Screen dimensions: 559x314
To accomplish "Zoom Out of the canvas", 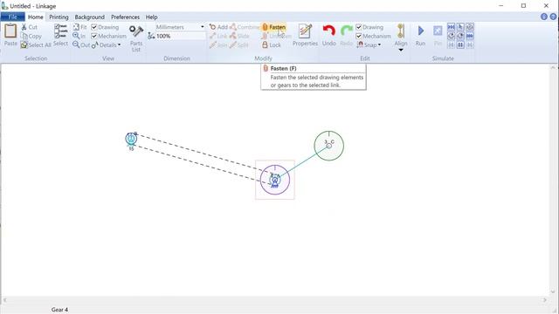I will [81, 44].
